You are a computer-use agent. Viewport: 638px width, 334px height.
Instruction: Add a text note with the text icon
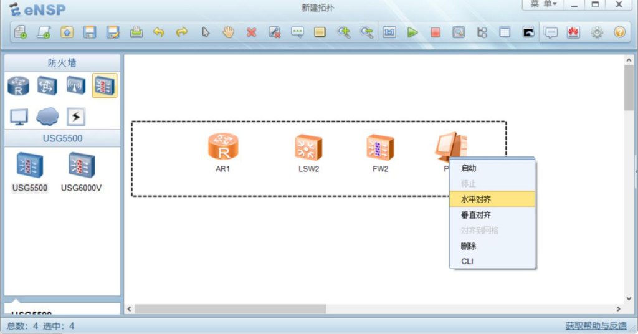point(297,32)
